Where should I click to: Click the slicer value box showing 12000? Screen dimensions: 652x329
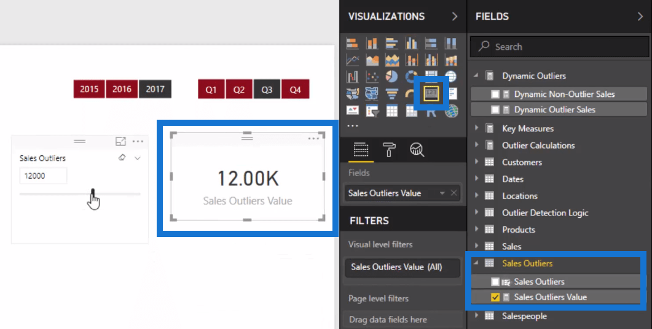click(43, 176)
